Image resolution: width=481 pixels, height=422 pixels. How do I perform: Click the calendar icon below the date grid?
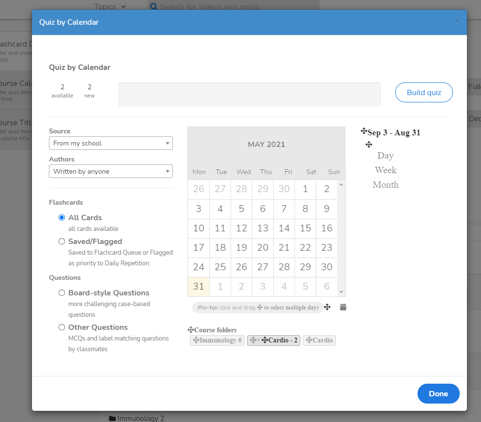(x=343, y=307)
